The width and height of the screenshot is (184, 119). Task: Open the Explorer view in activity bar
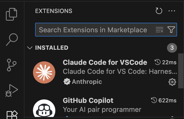click(x=12, y=14)
